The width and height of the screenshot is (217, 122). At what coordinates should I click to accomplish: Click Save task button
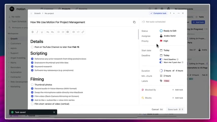coord(175,109)
